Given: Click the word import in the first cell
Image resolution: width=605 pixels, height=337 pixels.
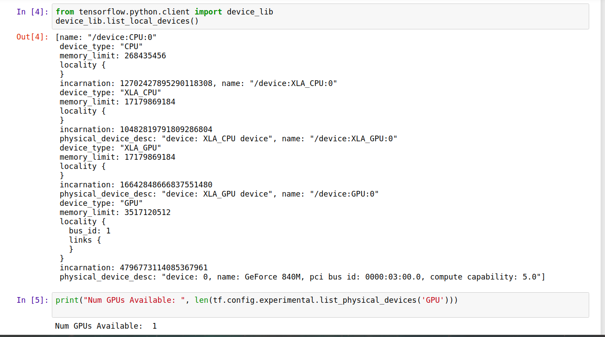Looking at the screenshot, I should (208, 12).
